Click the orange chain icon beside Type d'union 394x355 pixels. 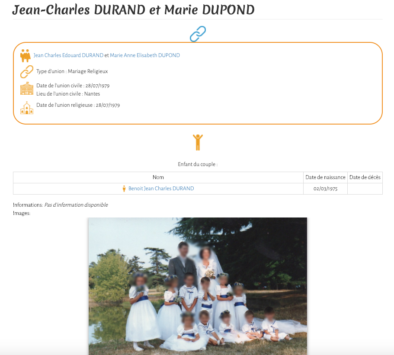click(x=27, y=71)
